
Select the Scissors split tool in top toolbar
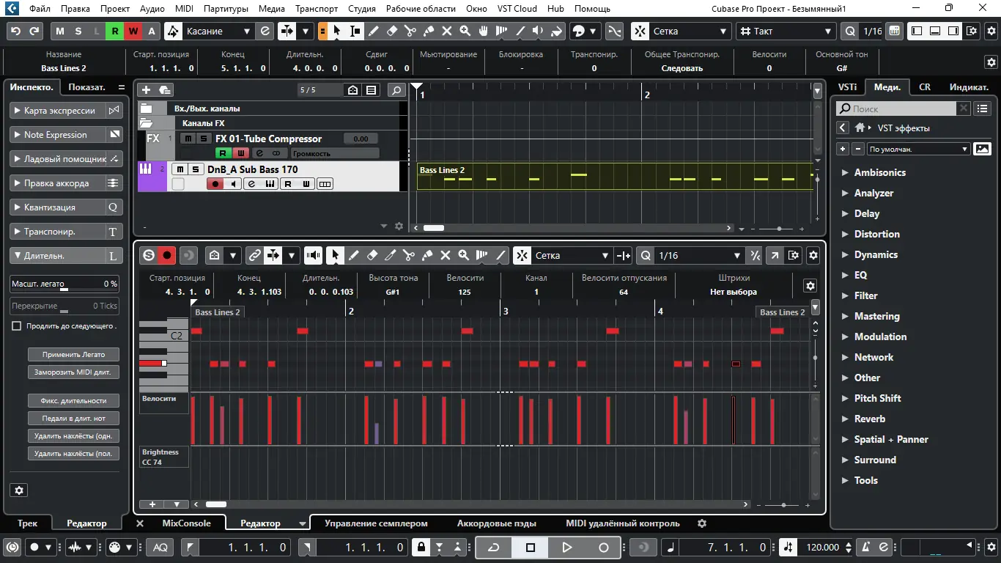pos(410,32)
